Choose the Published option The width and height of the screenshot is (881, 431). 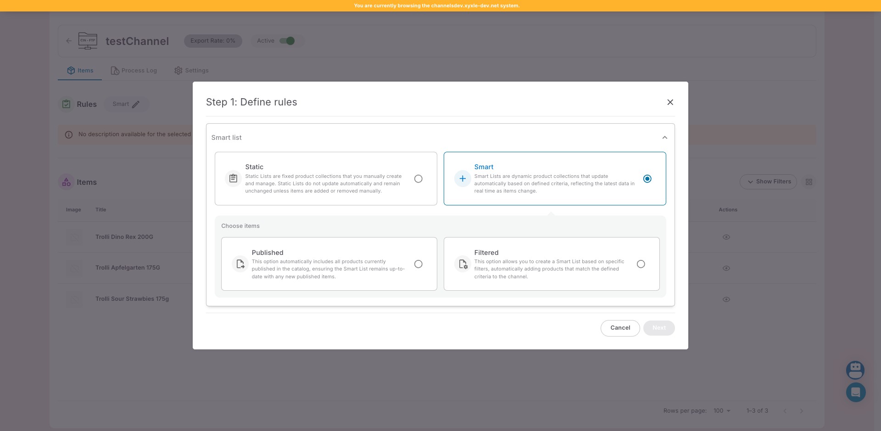(x=418, y=264)
